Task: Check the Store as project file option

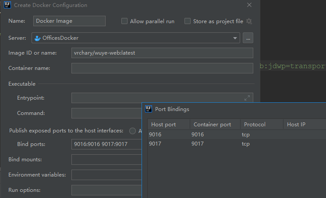Action: pyautogui.click(x=188, y=21)
